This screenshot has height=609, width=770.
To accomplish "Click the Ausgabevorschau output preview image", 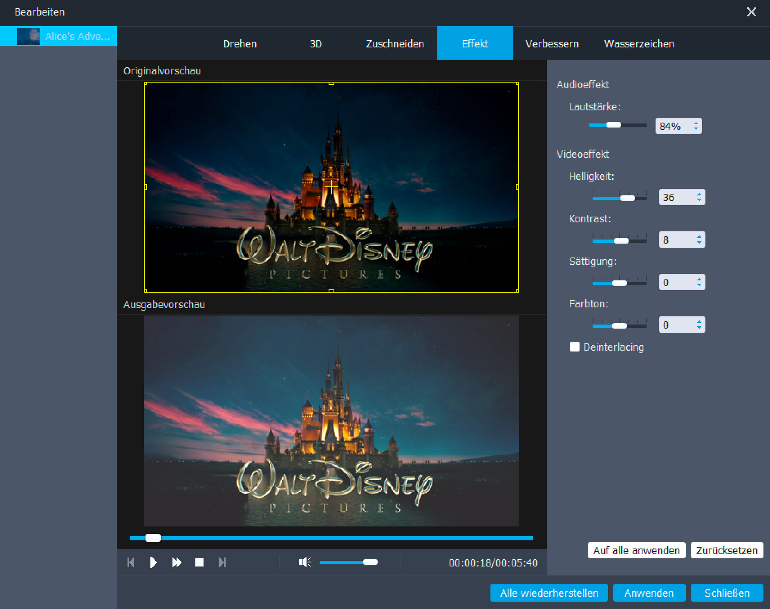I will tap(331, 421).
